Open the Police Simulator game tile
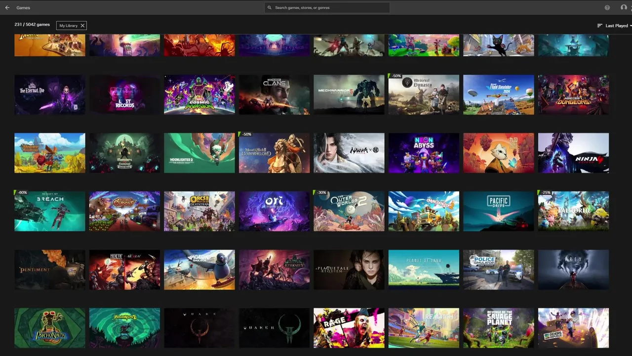This screenshot has width=632, height=356. pyautogui.click(x=499, y=269)
